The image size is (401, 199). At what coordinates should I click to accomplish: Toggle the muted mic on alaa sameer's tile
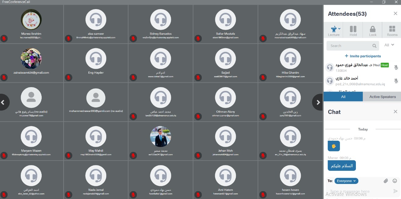[x=68, y=39]
